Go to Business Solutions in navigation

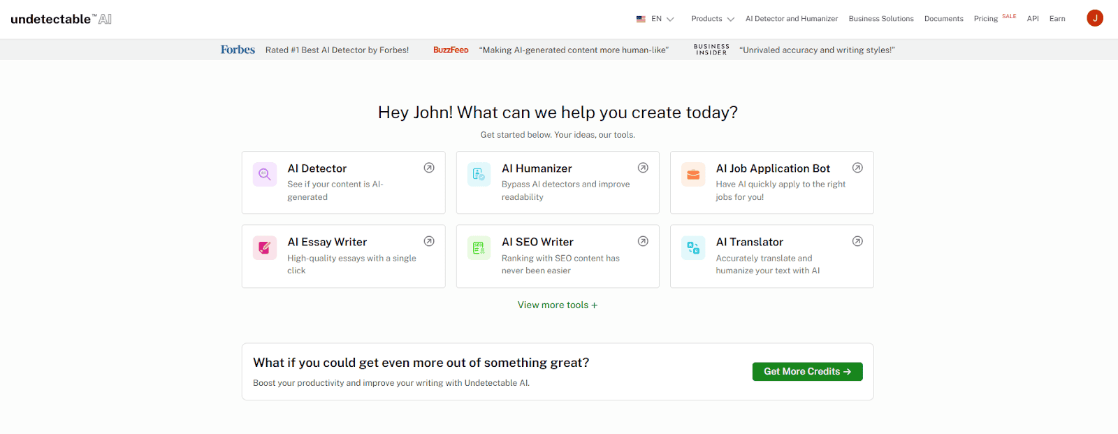tap(880, 19)
